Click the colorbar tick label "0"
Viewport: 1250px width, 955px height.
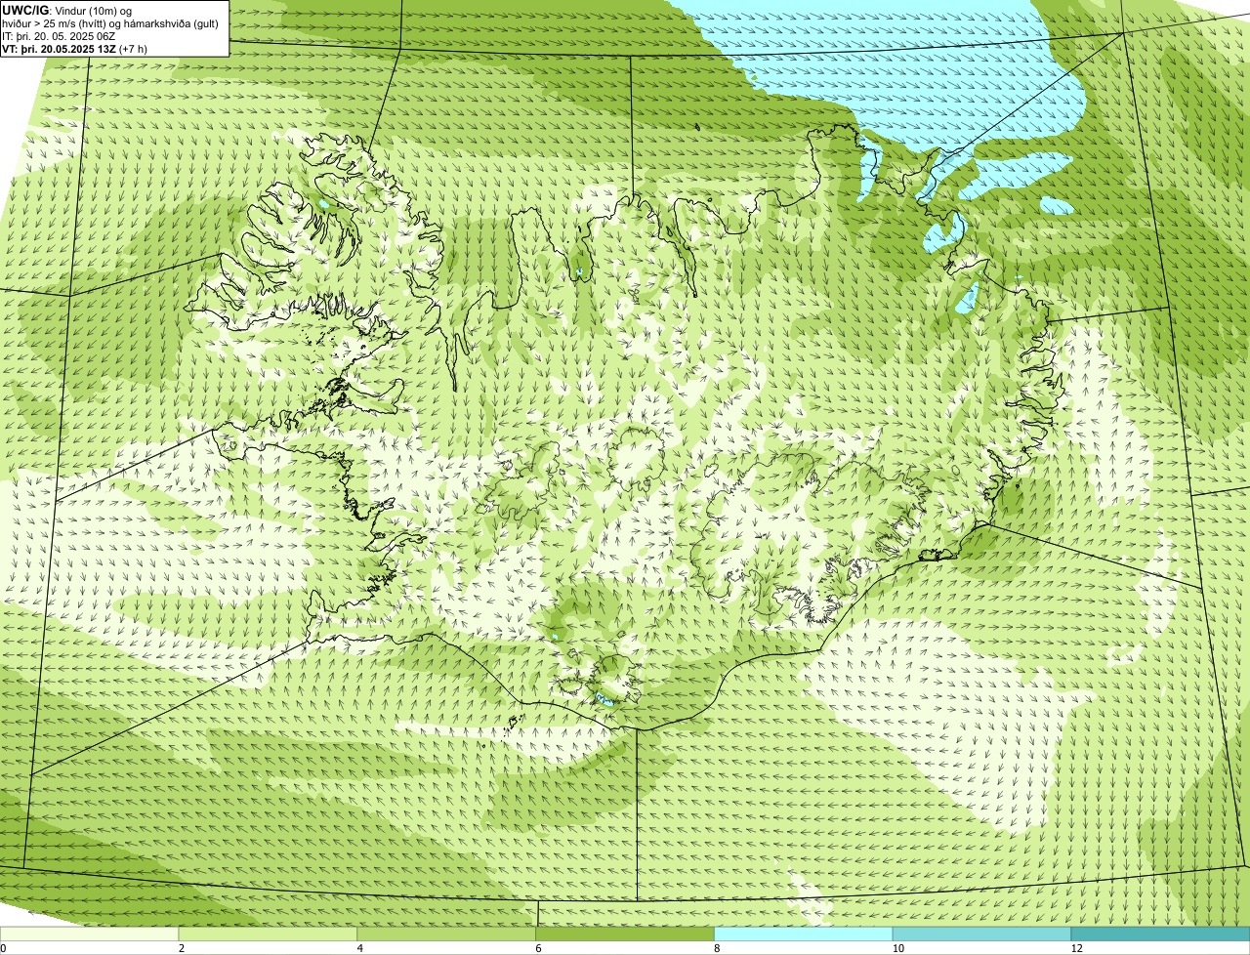click(x=3, y=948)
